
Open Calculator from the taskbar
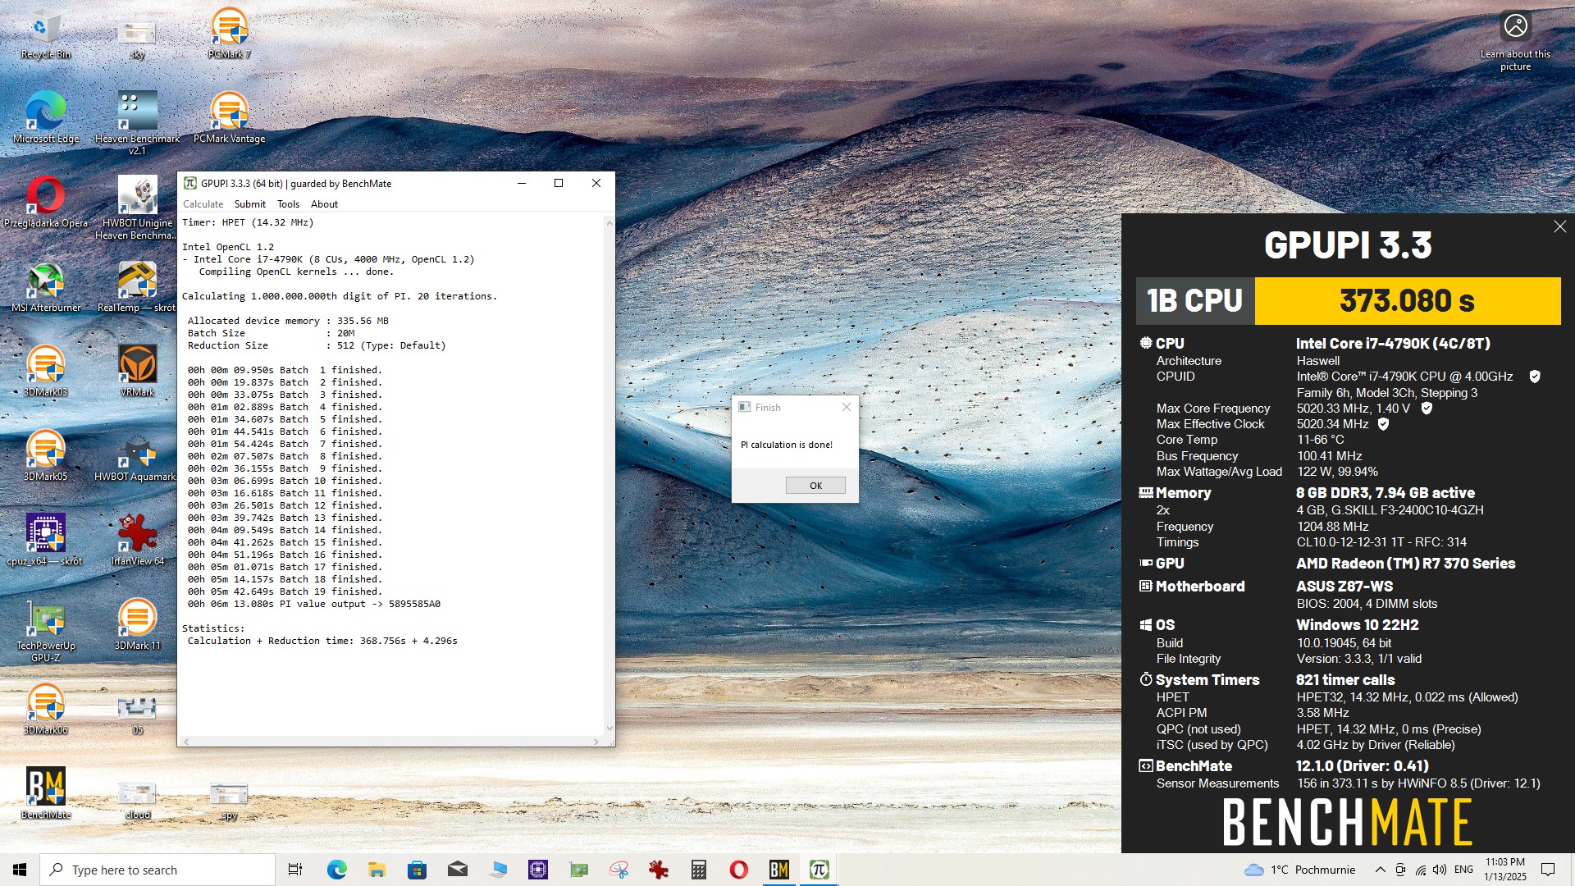tap(699, 870)
